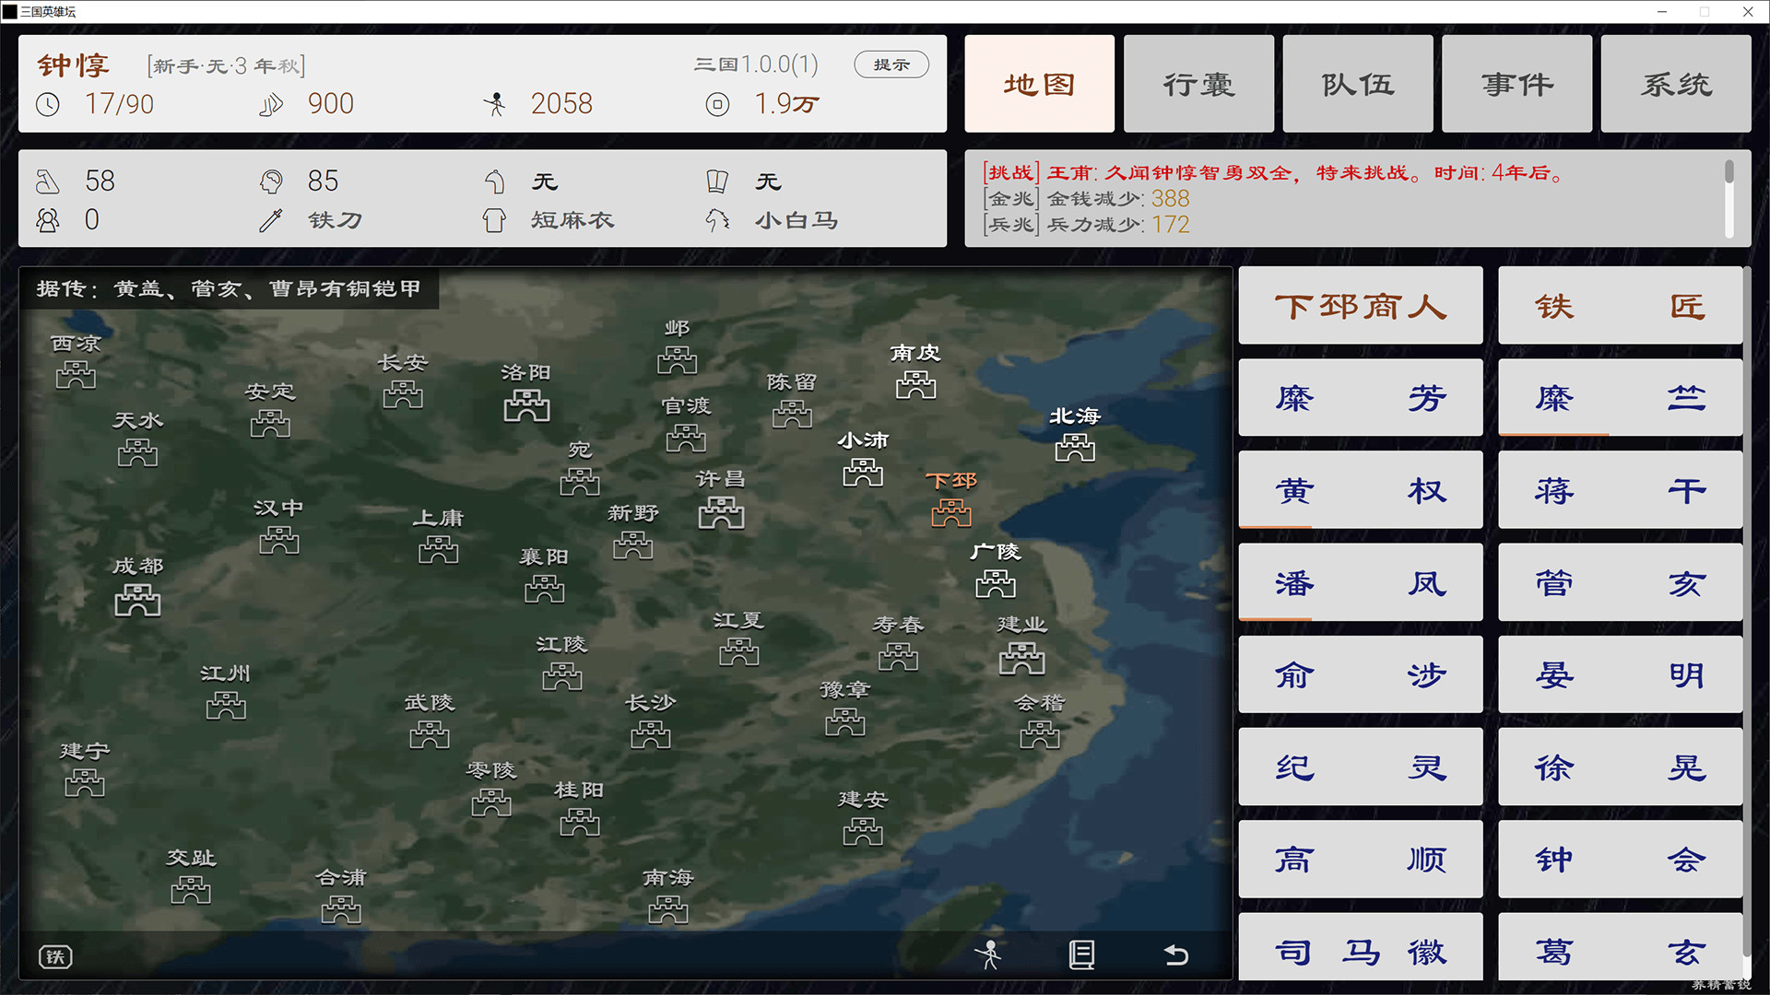Click the sword icon for the 铁刀 weapon
Screen dimensions: 1770x995
pyautogui.click(x=272, y=220)
